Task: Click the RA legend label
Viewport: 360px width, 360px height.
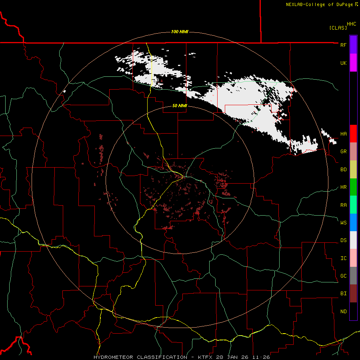Action: [343, 205]
